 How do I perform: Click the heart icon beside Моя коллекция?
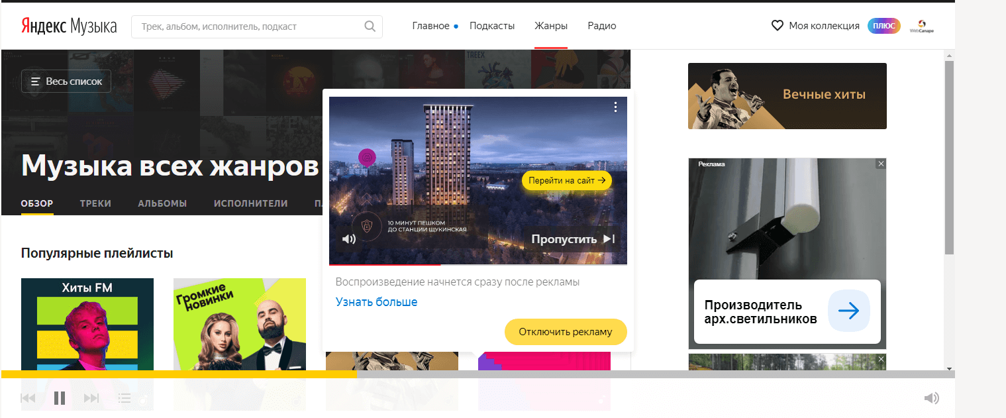pyautogui.click(x=778, y=26)
